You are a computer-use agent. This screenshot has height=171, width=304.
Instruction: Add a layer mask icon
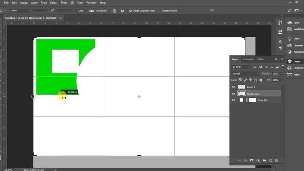(x=252, y=161)
